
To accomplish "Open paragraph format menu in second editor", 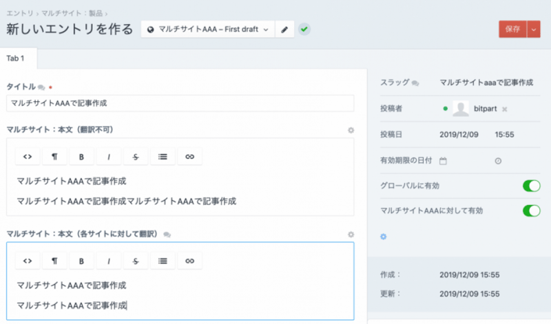I will click(54, 261).
